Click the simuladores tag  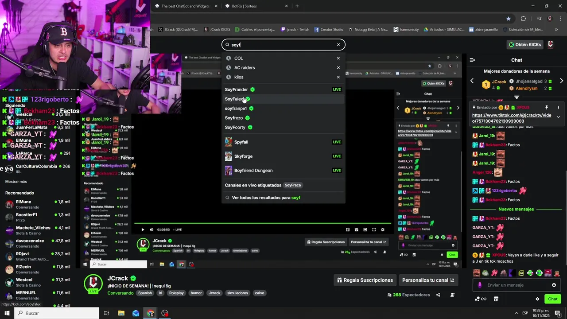pyautogui.click(x=238, y=293)
